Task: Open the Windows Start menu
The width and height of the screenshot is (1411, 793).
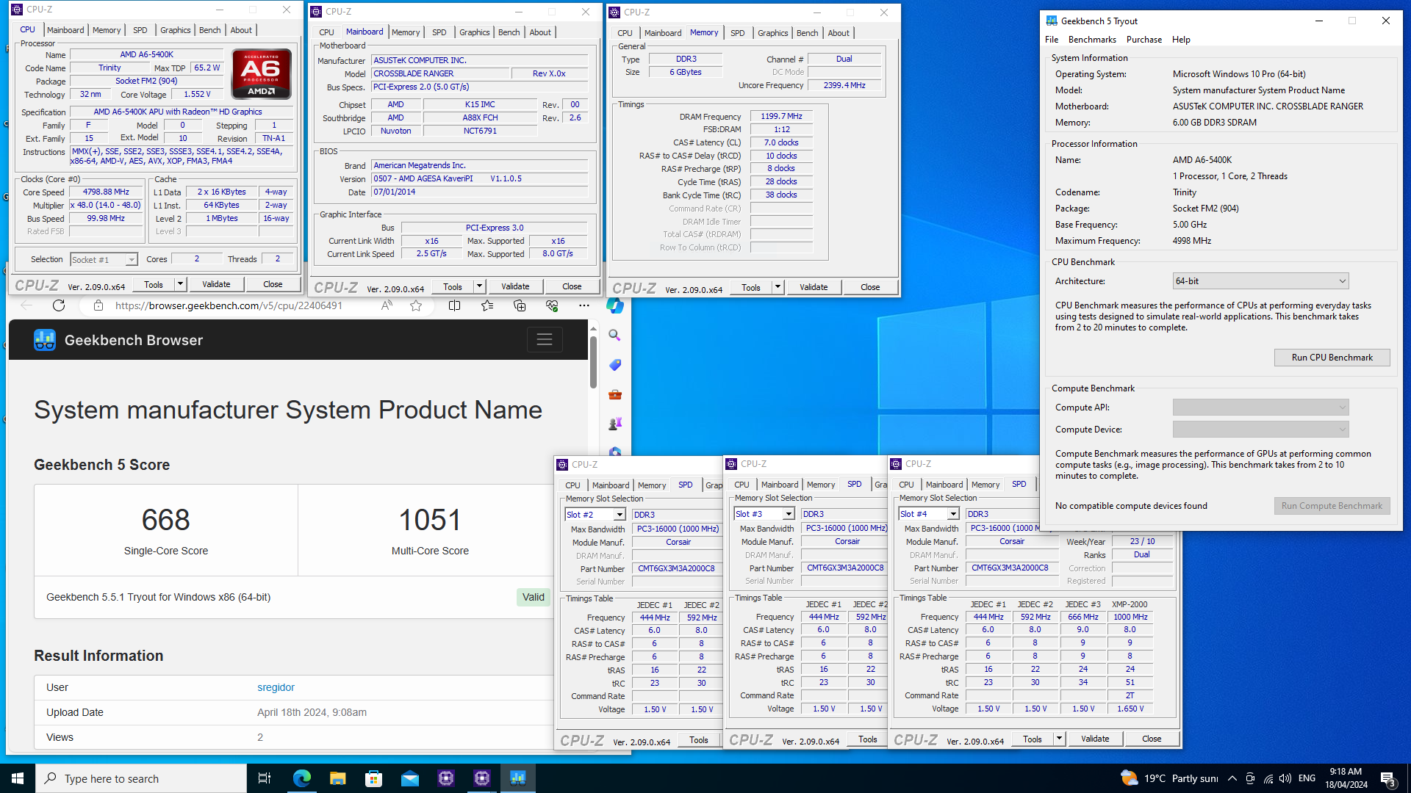Action: pyautogui.click(x=18, y=778)
